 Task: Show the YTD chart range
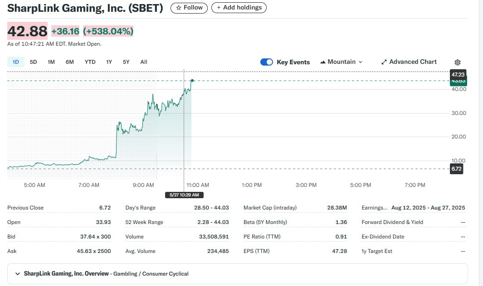[90, 62]
